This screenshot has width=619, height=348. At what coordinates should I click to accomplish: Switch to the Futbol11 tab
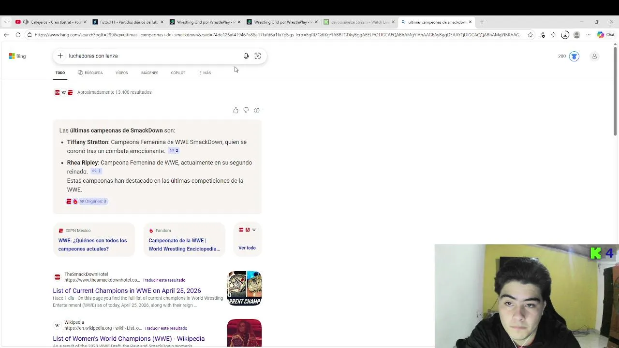128,22
